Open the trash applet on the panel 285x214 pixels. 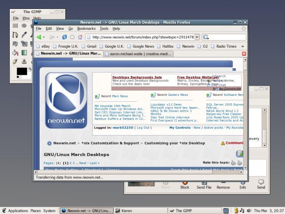[x=226, y=210]
